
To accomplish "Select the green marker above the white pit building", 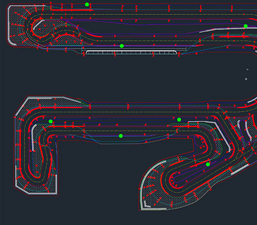I will 122,46.
